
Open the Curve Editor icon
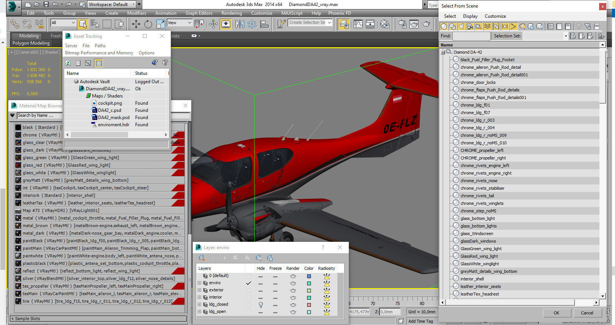point(358,24)
